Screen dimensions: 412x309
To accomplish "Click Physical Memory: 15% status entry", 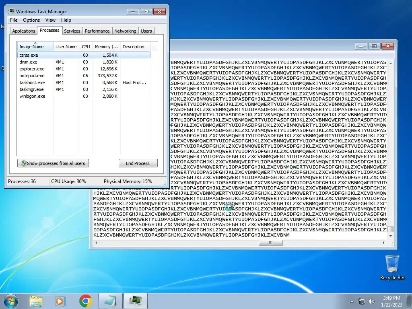I will (x=128, y=181).
